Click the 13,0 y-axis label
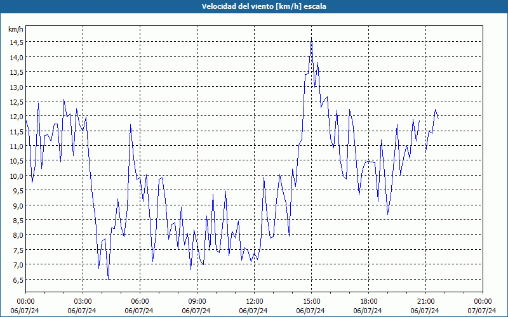This screenshot has height=317, width=508. [16, 87]
